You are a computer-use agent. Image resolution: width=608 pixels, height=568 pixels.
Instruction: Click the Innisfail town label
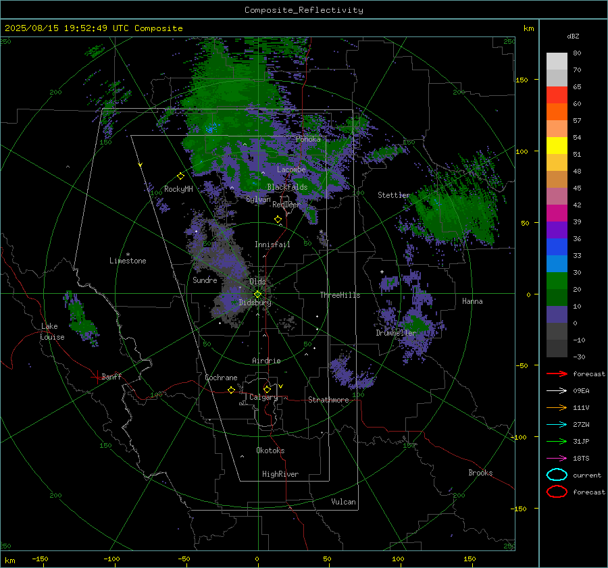[x=272, y=244]
